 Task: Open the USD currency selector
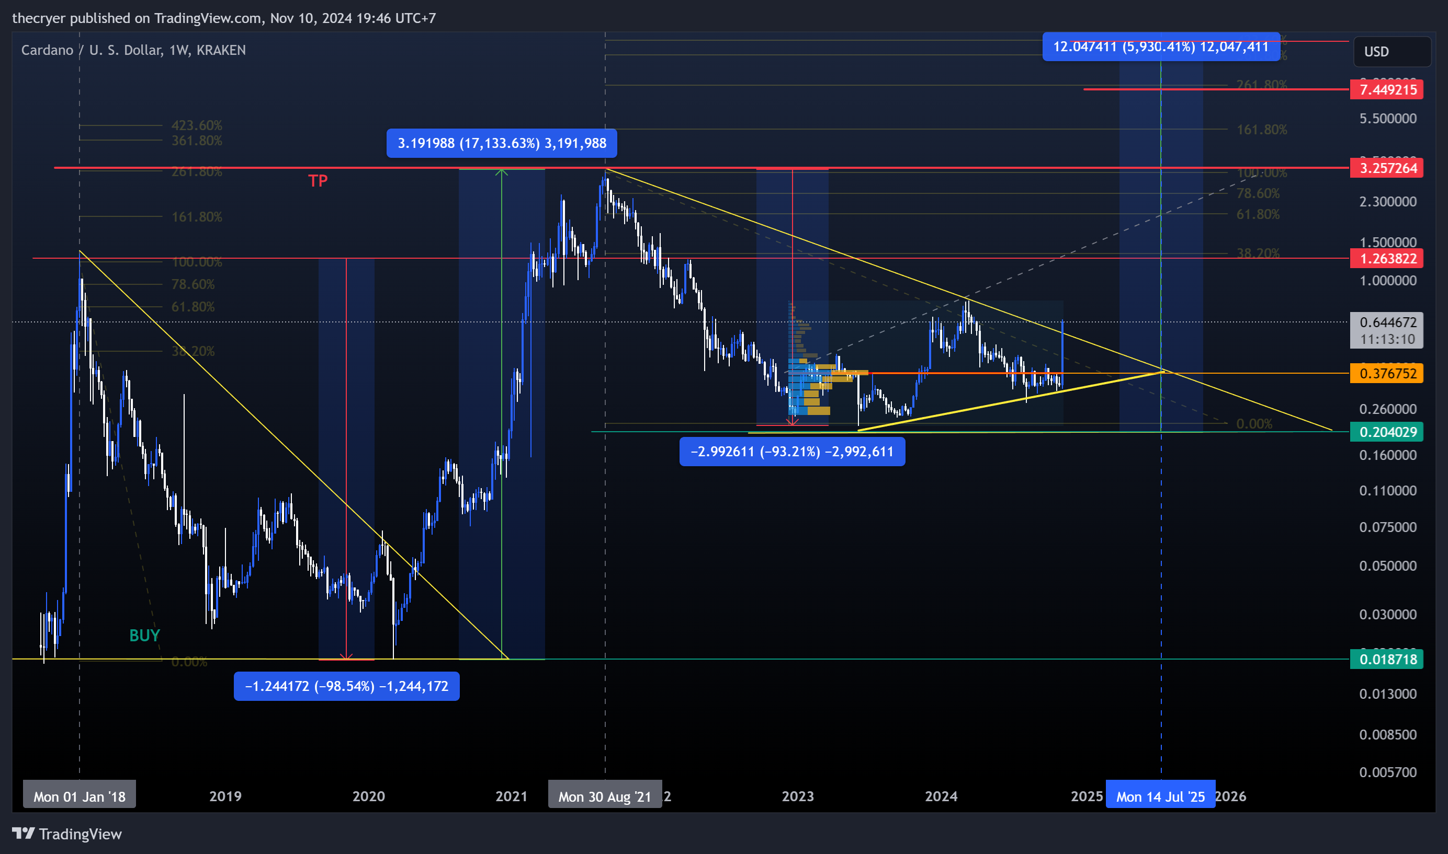(1392, 52)
